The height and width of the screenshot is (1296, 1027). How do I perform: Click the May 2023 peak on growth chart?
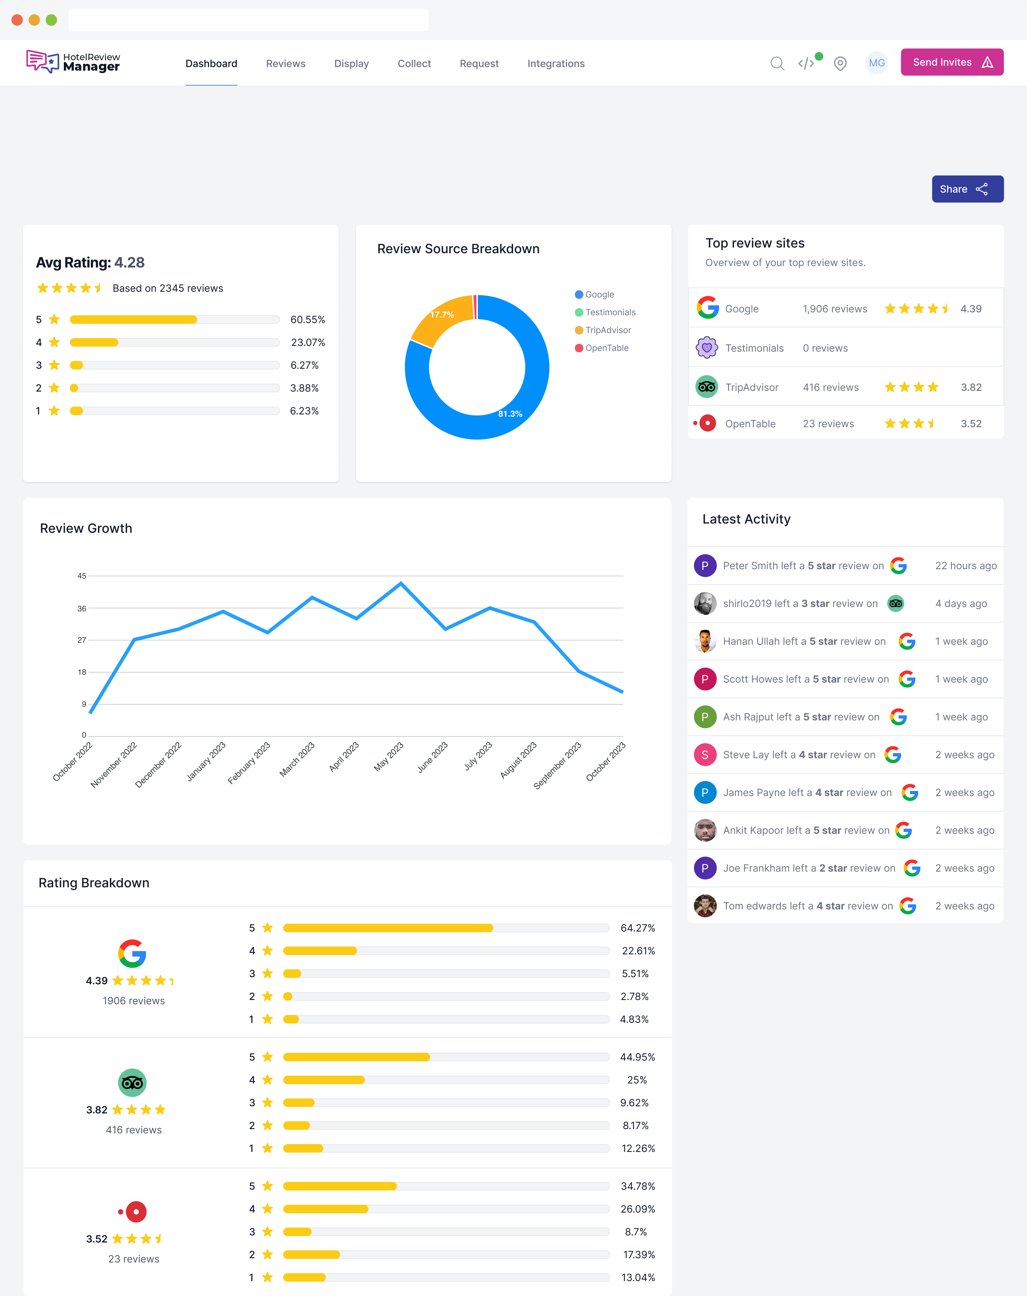(x=401, y=583)
